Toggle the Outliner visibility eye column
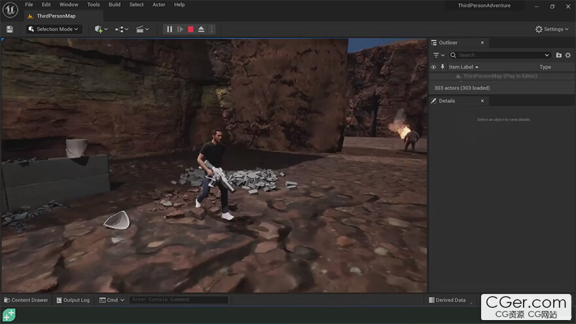The width and height of the screenshot is (576, 324). click(433, 67)
